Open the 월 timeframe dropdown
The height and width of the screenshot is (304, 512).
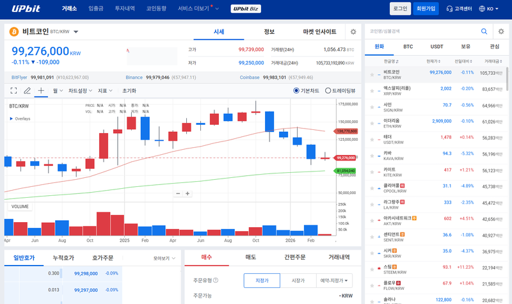pos(56,91)
